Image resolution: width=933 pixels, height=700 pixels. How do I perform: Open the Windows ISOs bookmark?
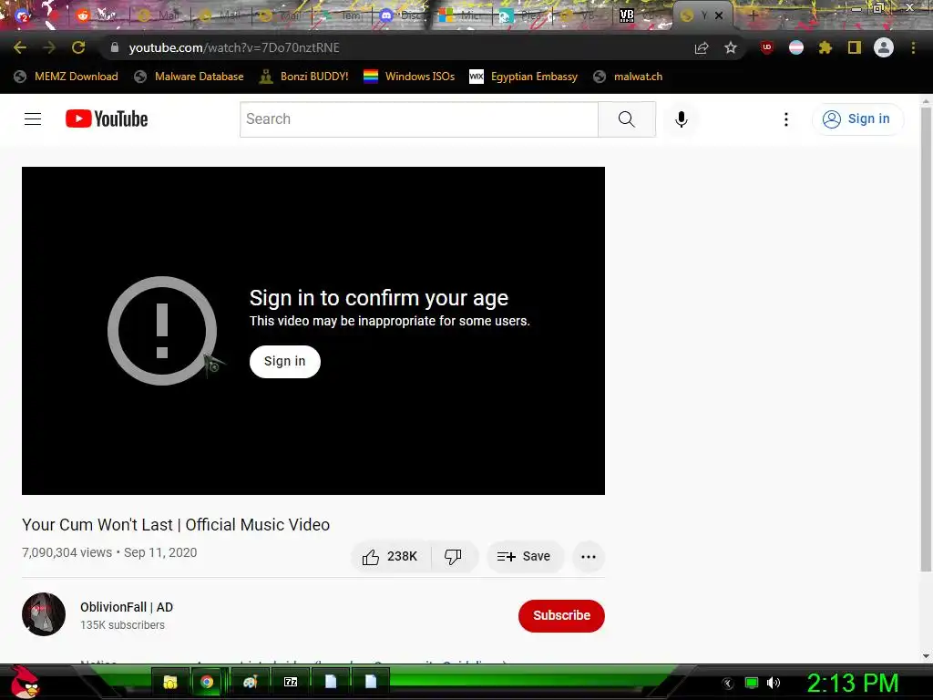tap(409, 77)
